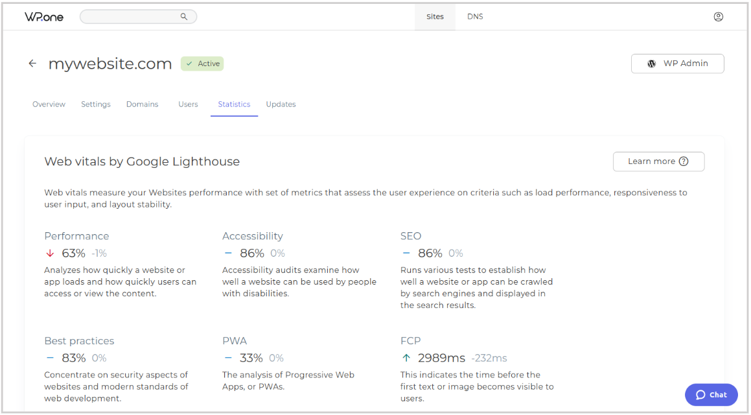751x415 pixels.
Task: Open the DNS section
Action: click(475, 17)
